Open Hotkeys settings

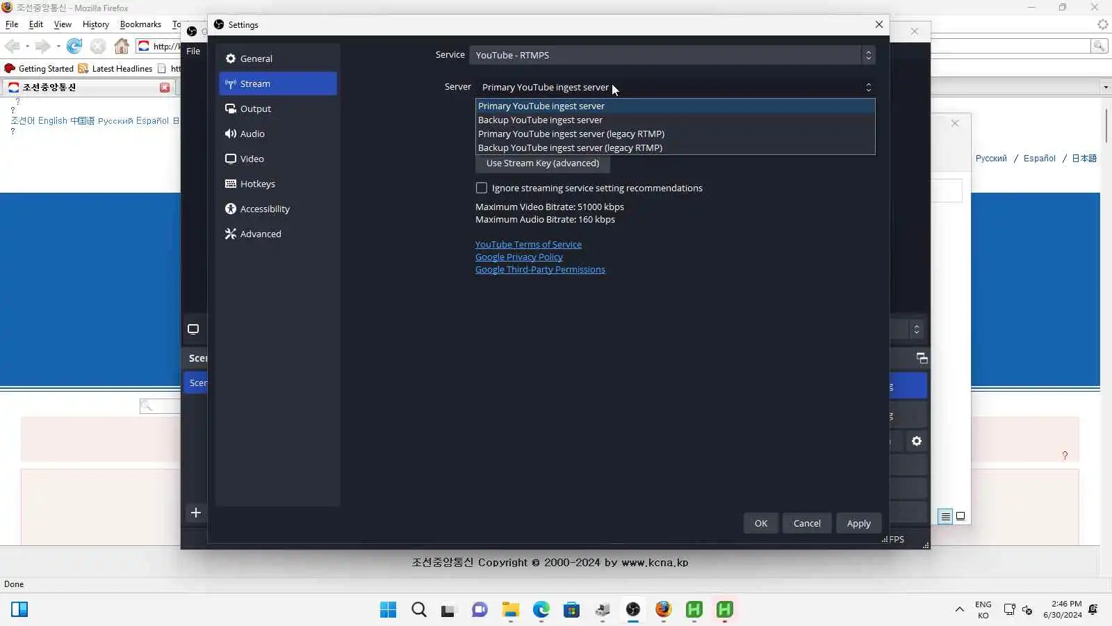tap(277, 184)
